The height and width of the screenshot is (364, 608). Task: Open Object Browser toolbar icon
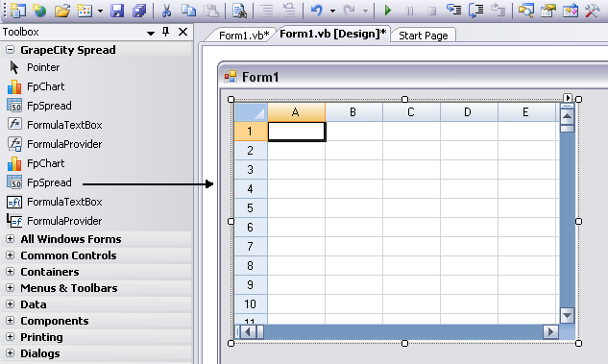[570, 11]
